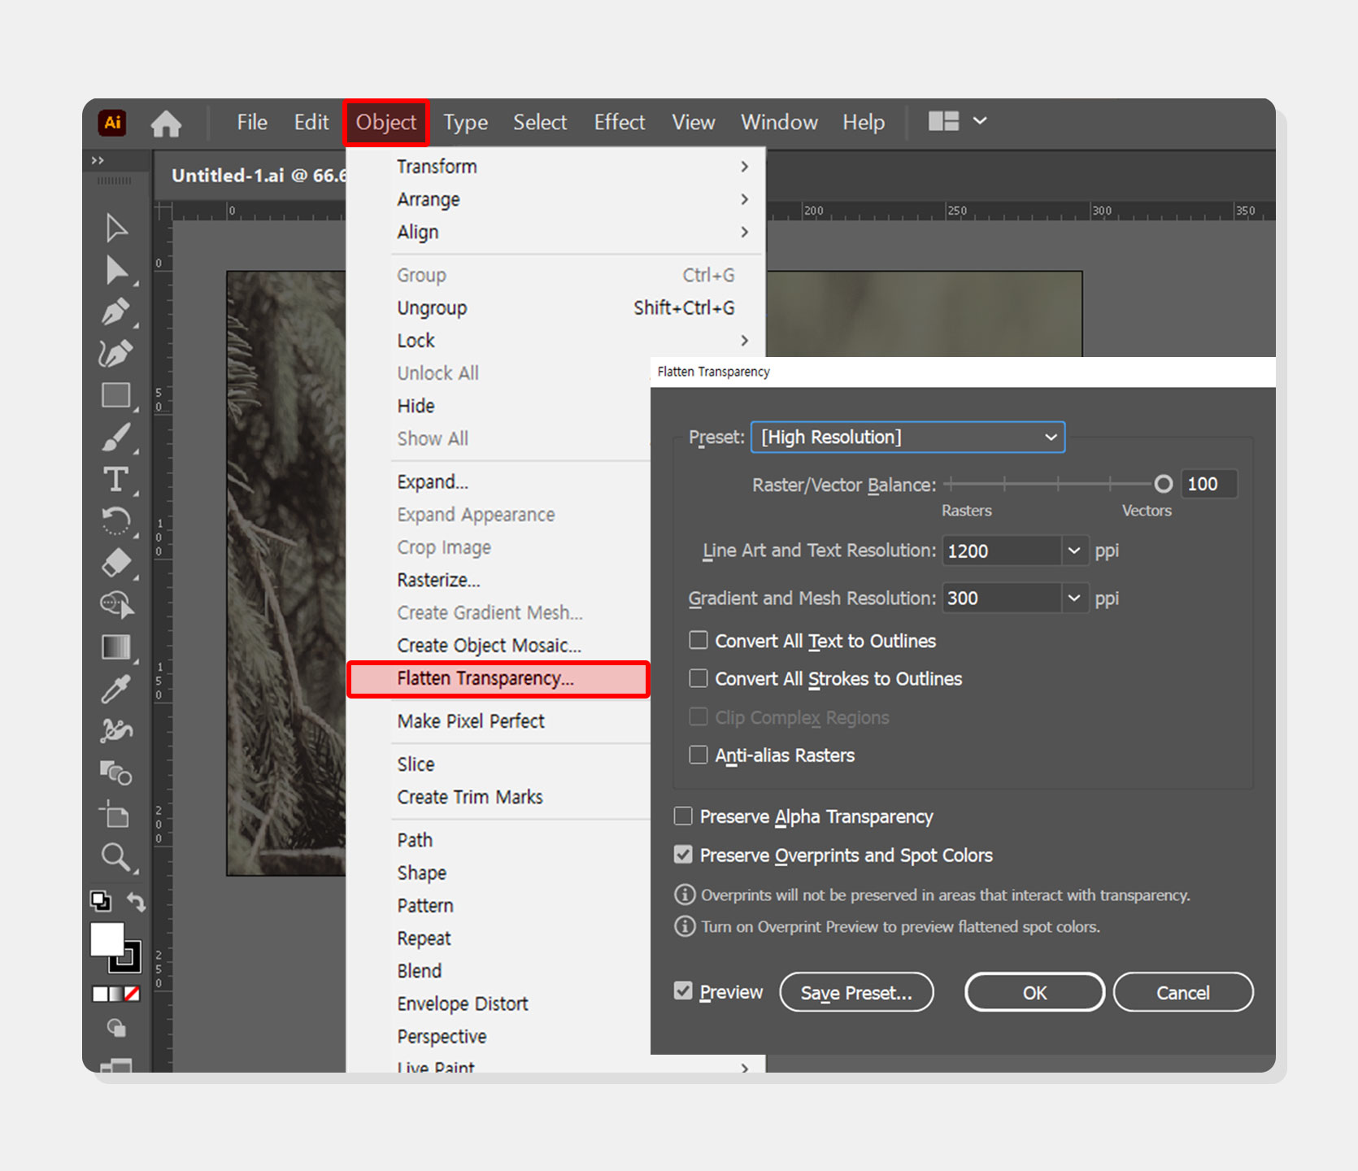Open the workspace layout switcher icon
This screenshot has width=1358, height=1171.
pyautogui.click(x=943, y=121)
